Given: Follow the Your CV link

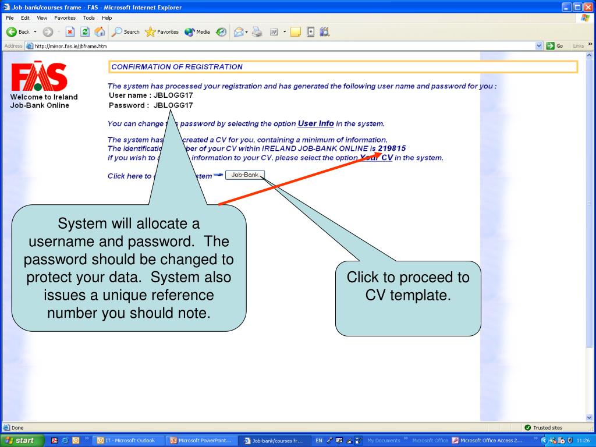Looking at the screenshot, I should [x=377, y=157].
